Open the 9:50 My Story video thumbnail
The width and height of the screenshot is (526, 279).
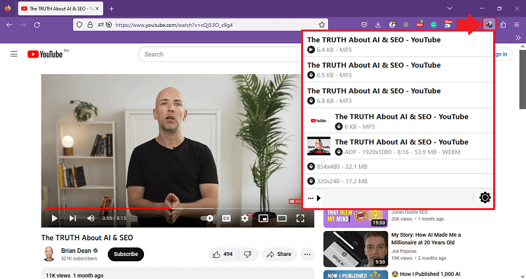tap(356, 249)
